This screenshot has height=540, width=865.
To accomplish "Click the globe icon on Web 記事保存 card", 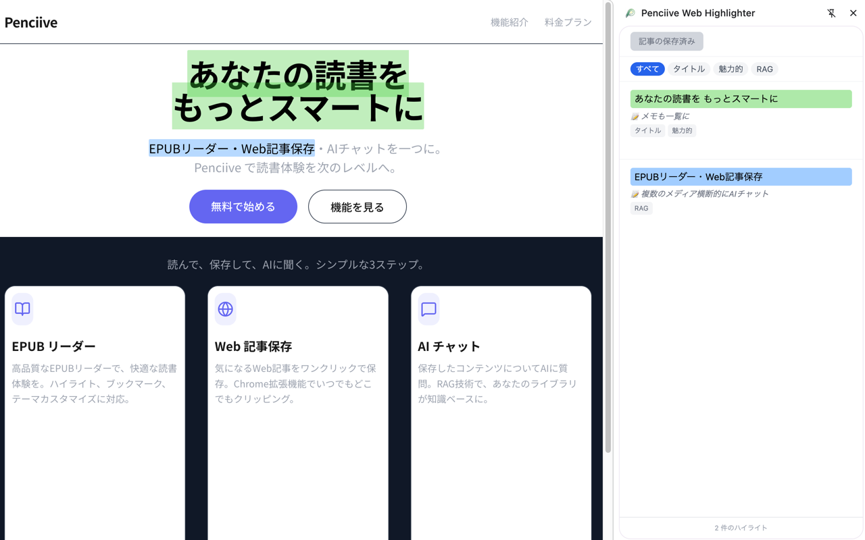I will pyautogui.click(x=226, y=309).
